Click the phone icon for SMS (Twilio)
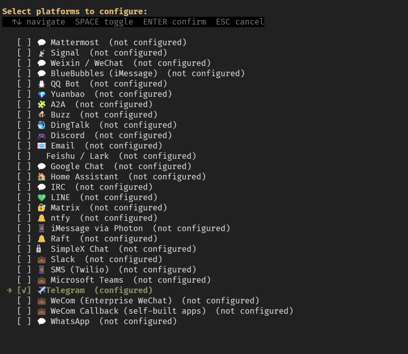This screenshot has height=354, width=408. [x=42, y=270]
